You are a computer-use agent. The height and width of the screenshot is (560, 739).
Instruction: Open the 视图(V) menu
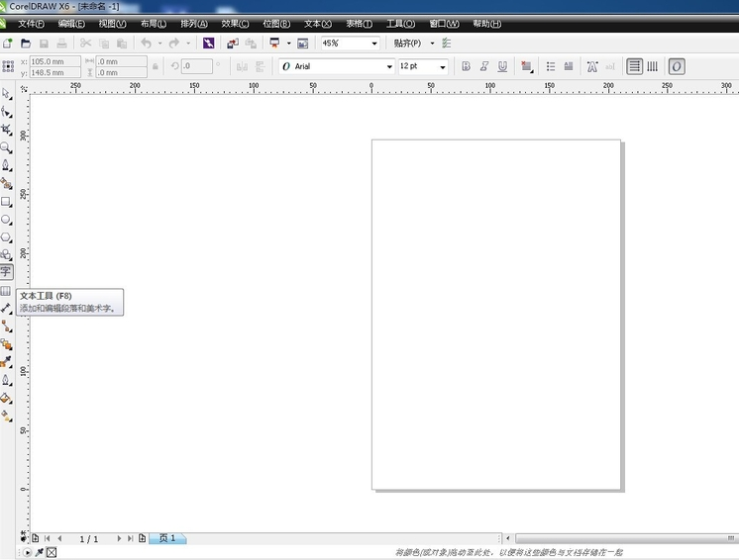point(112,24)
